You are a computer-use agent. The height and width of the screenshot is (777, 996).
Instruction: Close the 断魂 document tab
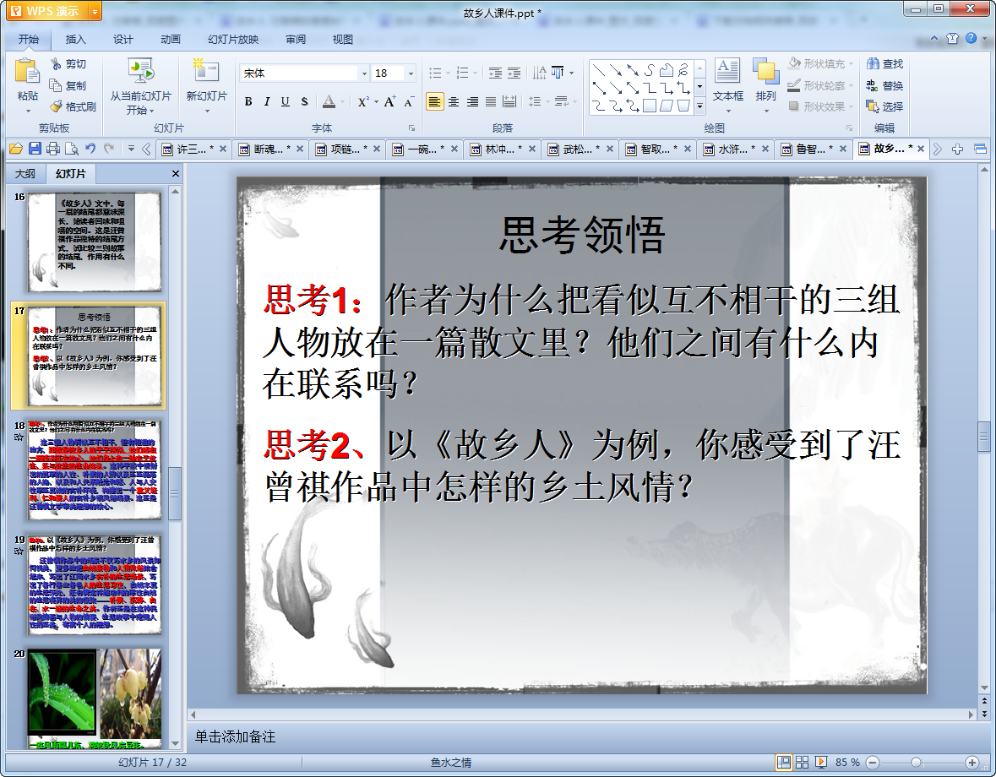pyautogui.click(x=300, y=149)
